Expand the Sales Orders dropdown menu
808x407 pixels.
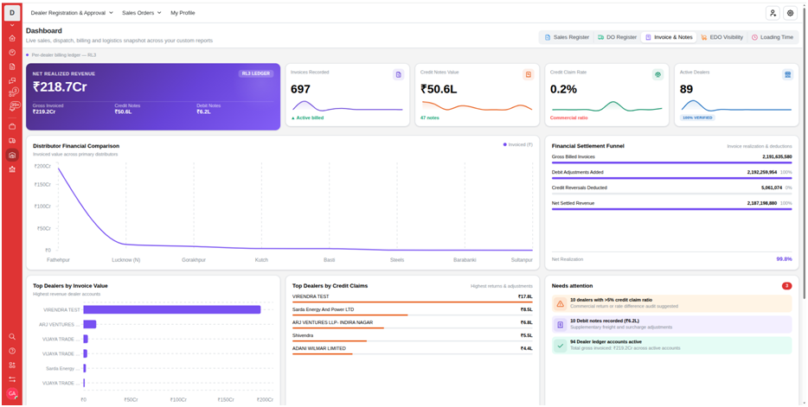pos(142,13)
